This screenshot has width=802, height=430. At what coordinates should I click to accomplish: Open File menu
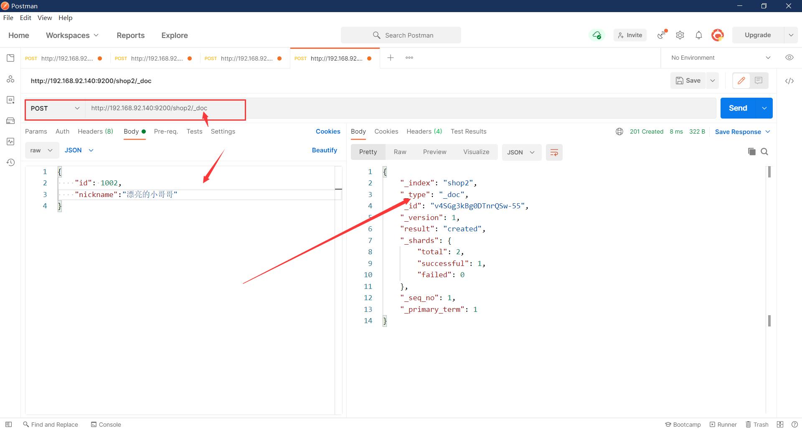(8, 18)
